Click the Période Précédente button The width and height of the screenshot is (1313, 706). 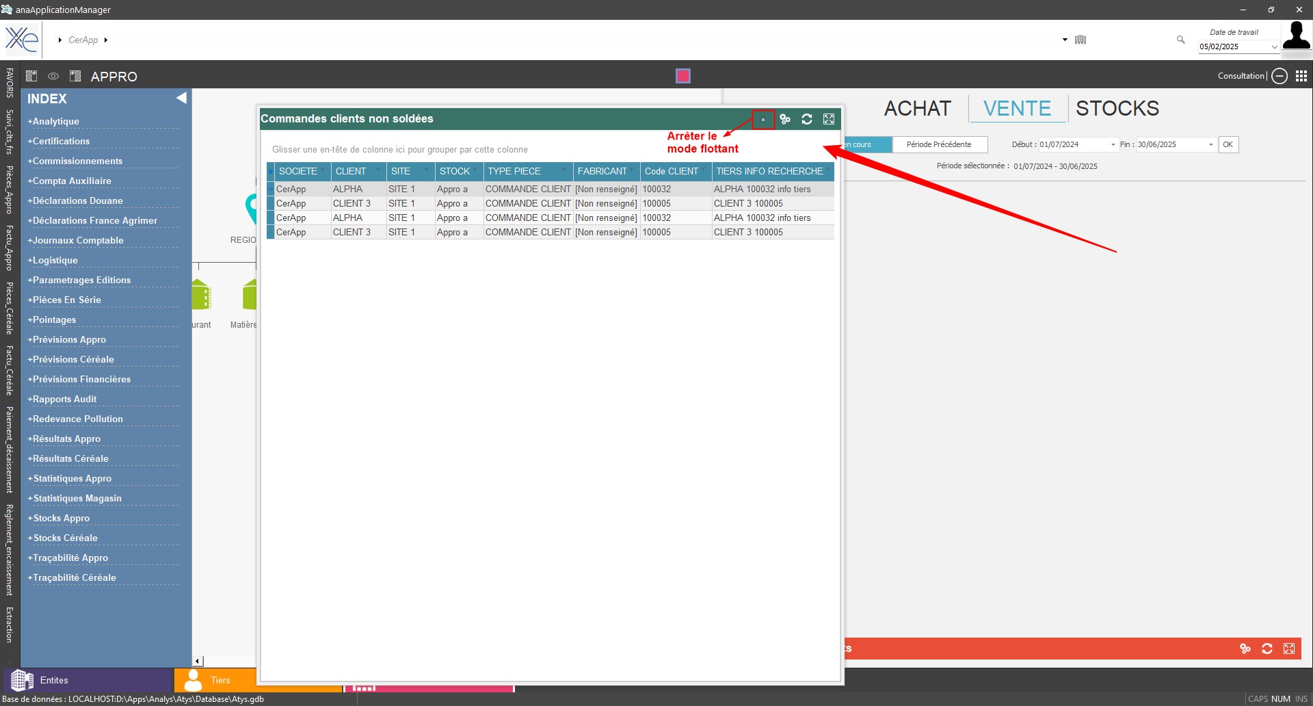click(x=938, y=144)
